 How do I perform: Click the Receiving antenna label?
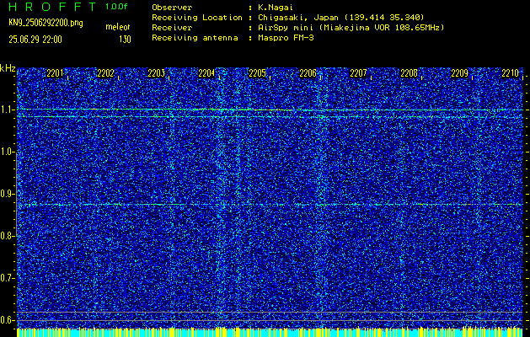click(x=195, y=38)
